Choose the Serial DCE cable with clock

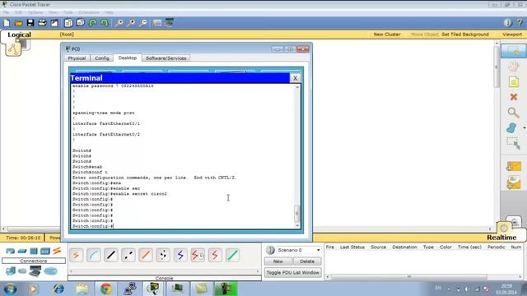[198, 256]
